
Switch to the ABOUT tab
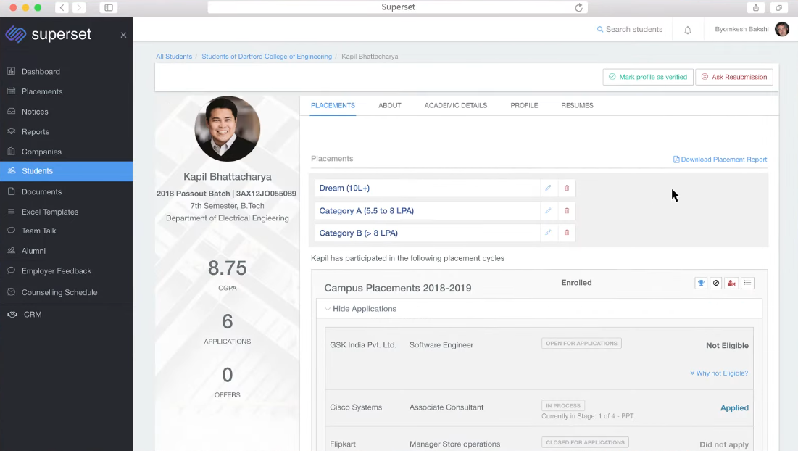[x=390, y=105]
